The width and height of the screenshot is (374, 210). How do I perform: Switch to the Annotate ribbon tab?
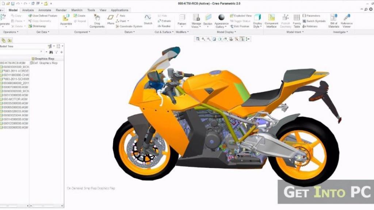tap(45, 10)
